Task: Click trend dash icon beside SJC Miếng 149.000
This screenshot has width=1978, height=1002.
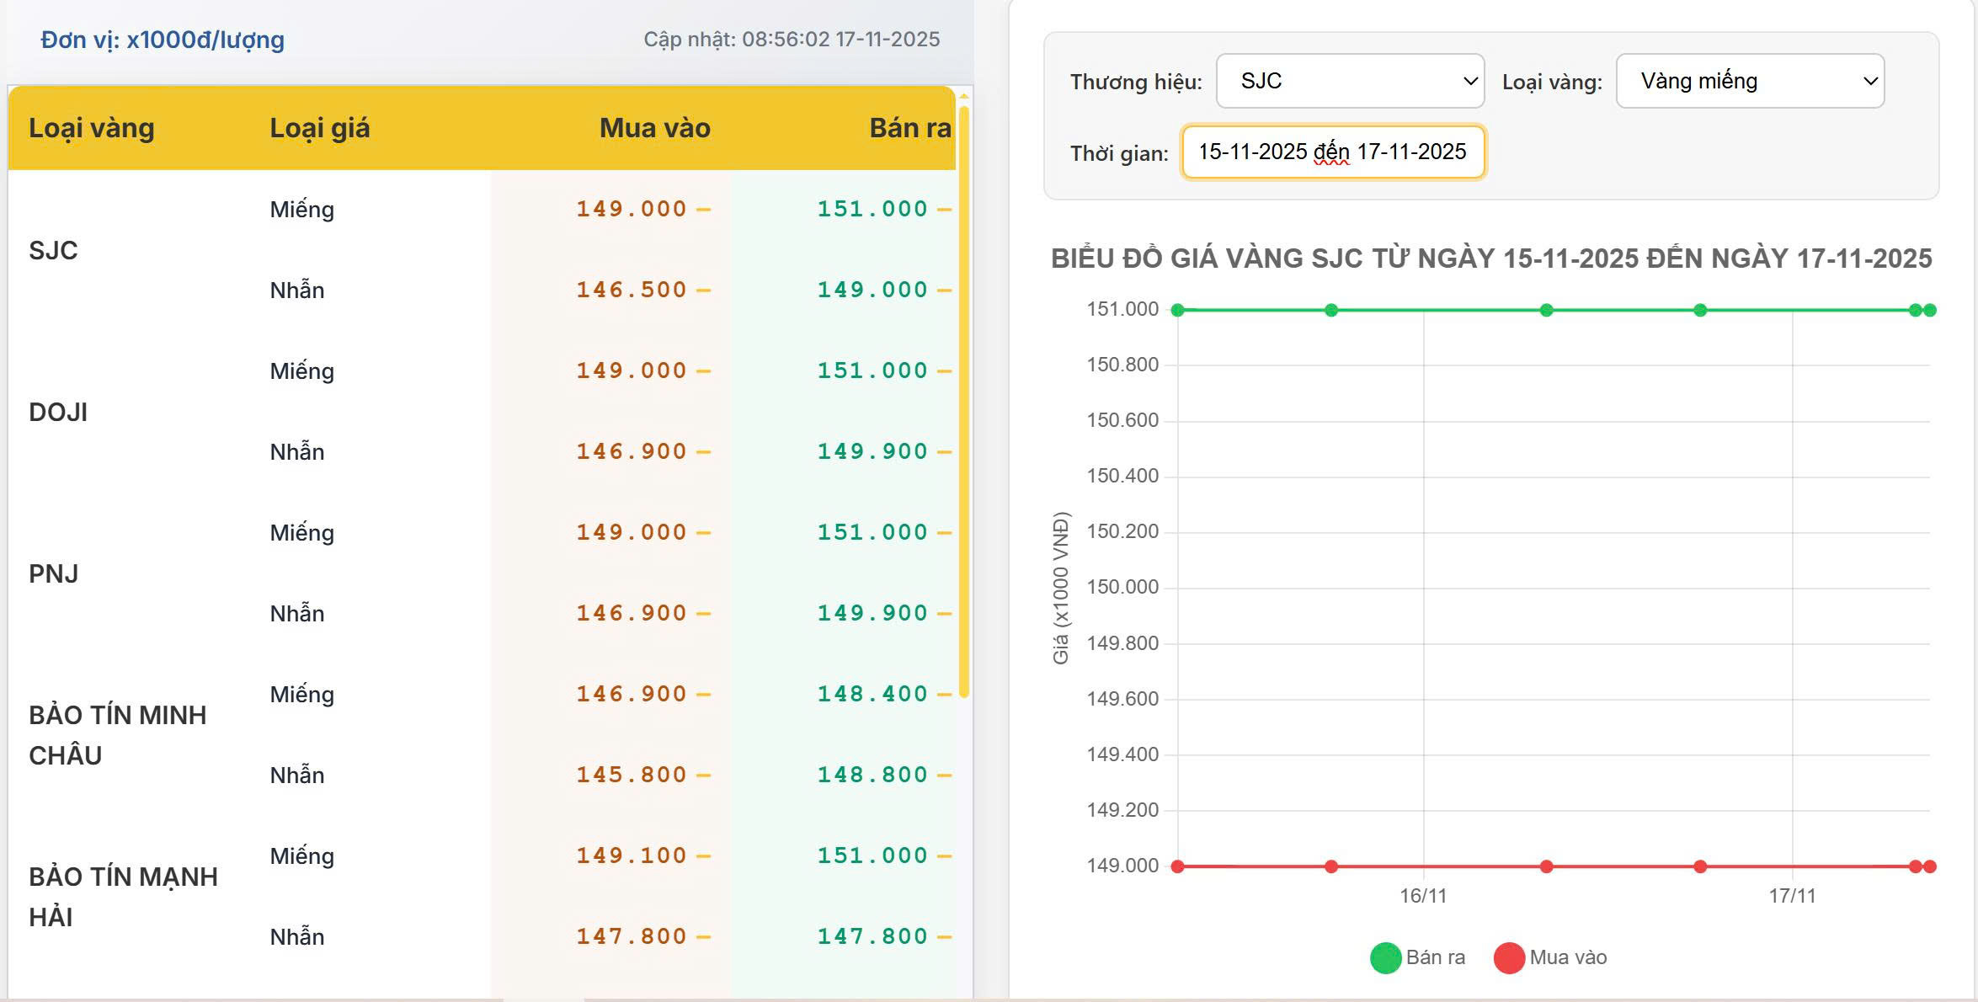Action: pyautogui.click(x=704, y=210)
